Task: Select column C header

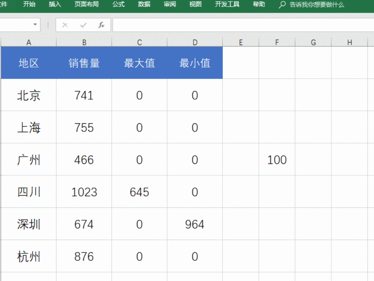Action: click(139, 42)
